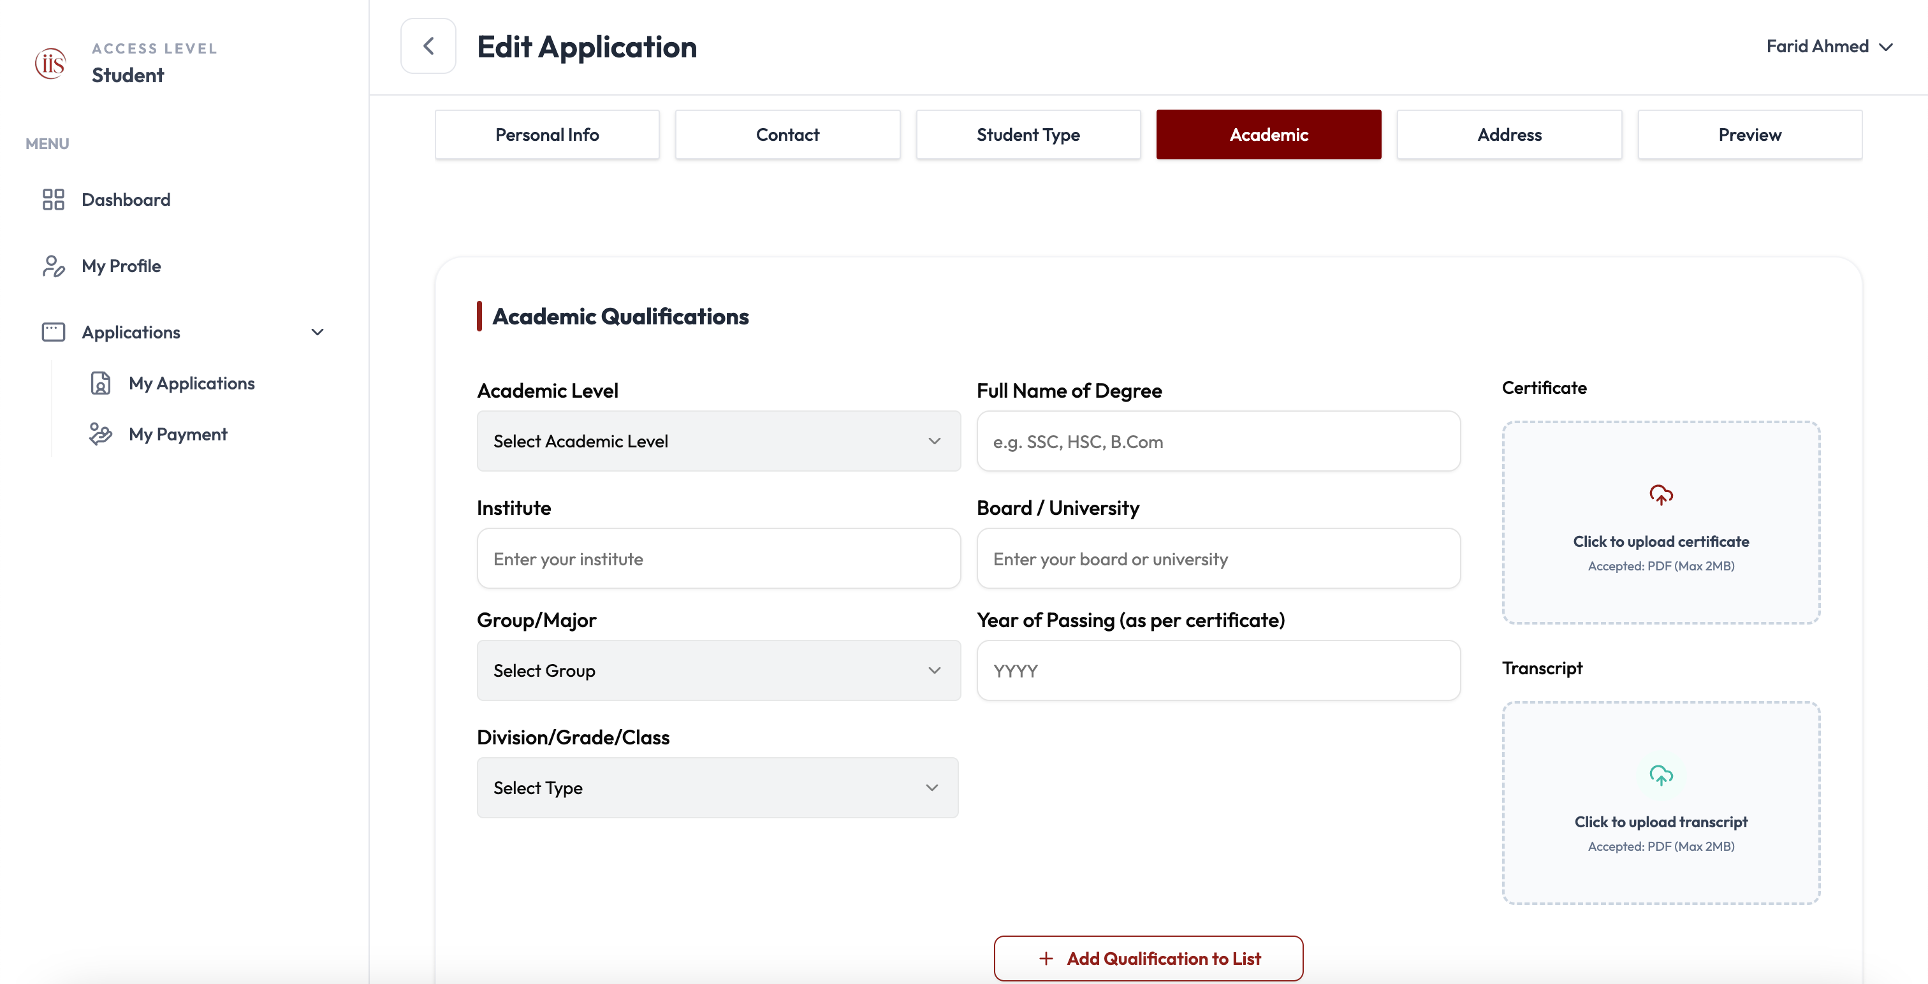Click the Applications folder icon

tap(53, 332)
